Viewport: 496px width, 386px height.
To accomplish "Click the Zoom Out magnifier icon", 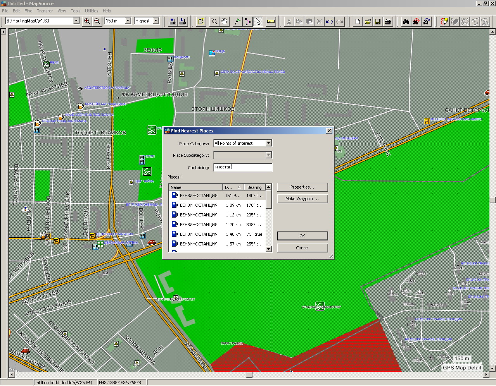I will pos(97,21).
